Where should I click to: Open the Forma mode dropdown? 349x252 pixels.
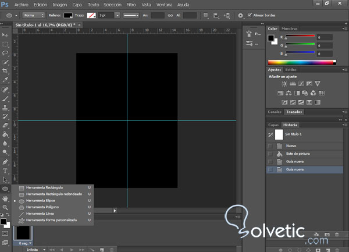33,15
